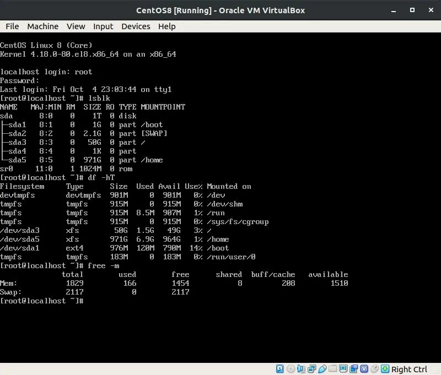Click the /dev/shm mount point
Screen dimensions: 441x375
coord(225,204)
